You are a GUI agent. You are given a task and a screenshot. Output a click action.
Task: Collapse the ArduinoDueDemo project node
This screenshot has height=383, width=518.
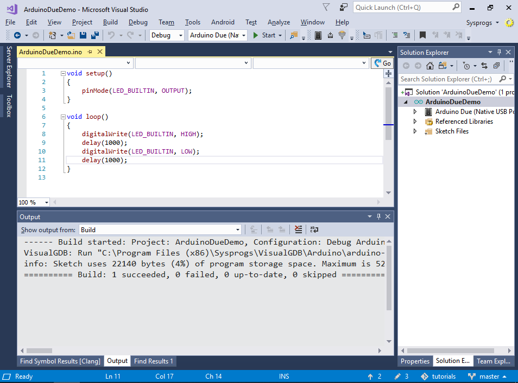coord(406,102)
